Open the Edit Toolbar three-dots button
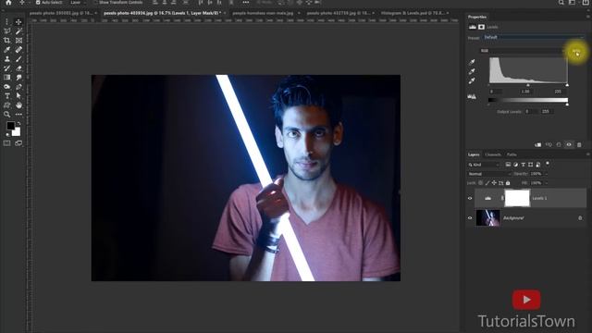The height and width of the screenshot is (333, 592). click(18, 114)
